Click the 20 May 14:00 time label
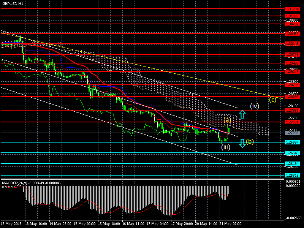The width and height of the screenshot is (304, 228). point(206,224)
